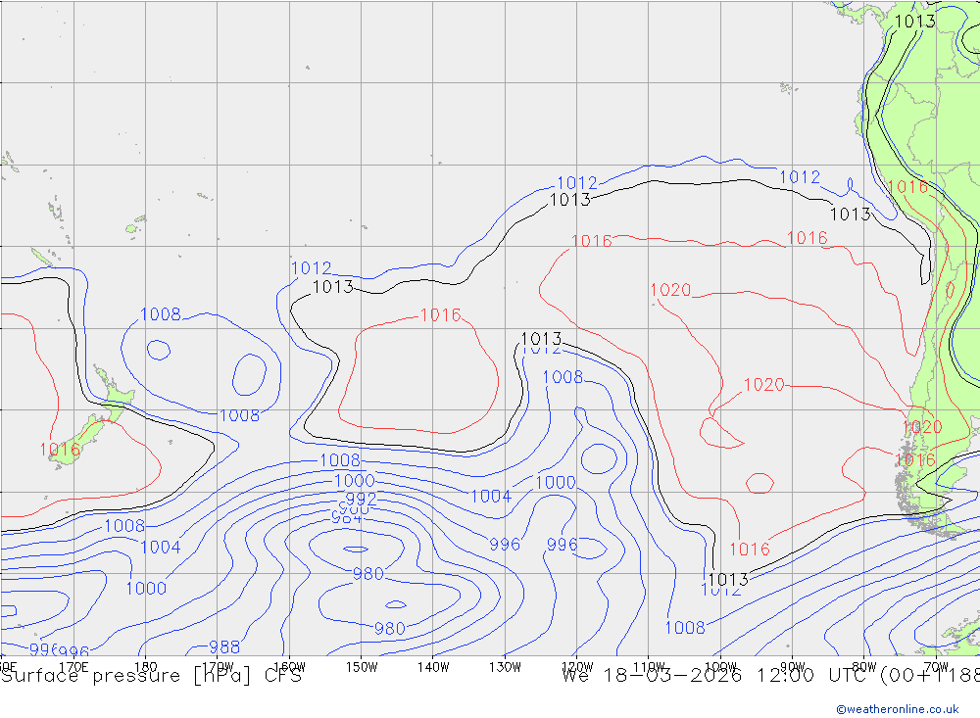Click the 170E longitude label
The height and width of the screenshot is (718, 980).
pos(73,667)
